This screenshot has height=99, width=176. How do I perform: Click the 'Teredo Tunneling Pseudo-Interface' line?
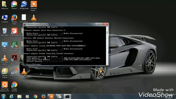(49, 54)
